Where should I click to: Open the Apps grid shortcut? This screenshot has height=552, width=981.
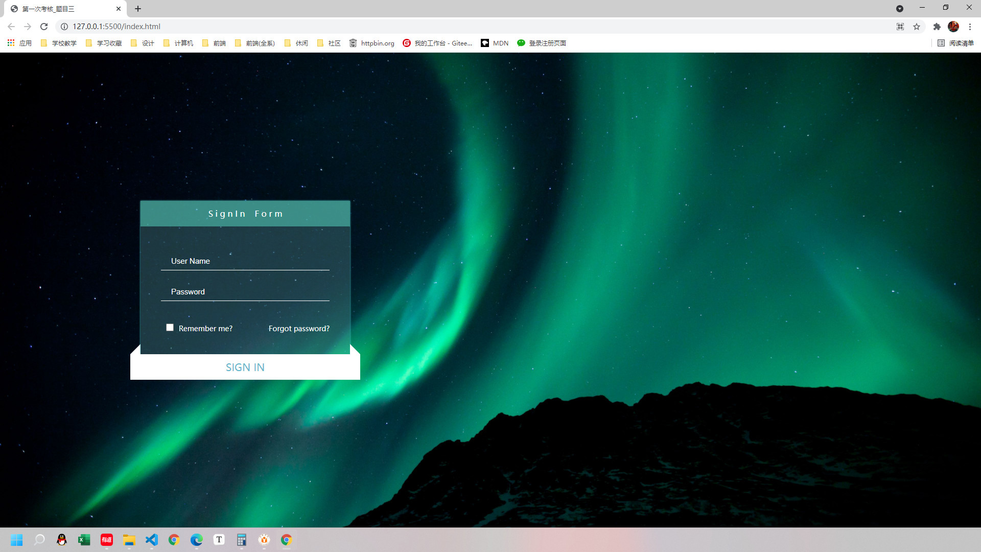point(19,43)
